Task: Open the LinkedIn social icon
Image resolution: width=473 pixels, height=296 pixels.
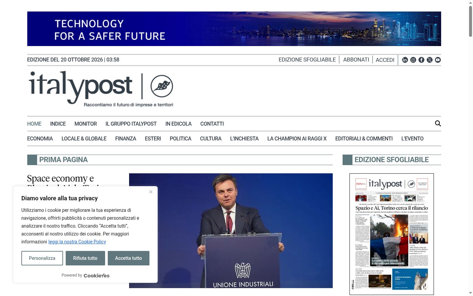Action: click(405, 60)
